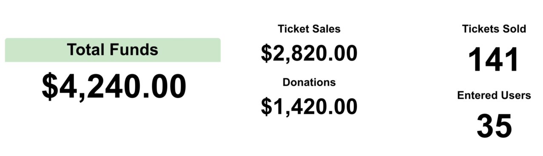Click the Total Funds header label
Image resolution: width=543 pixels, height=156 pixels.
point(113,50)
